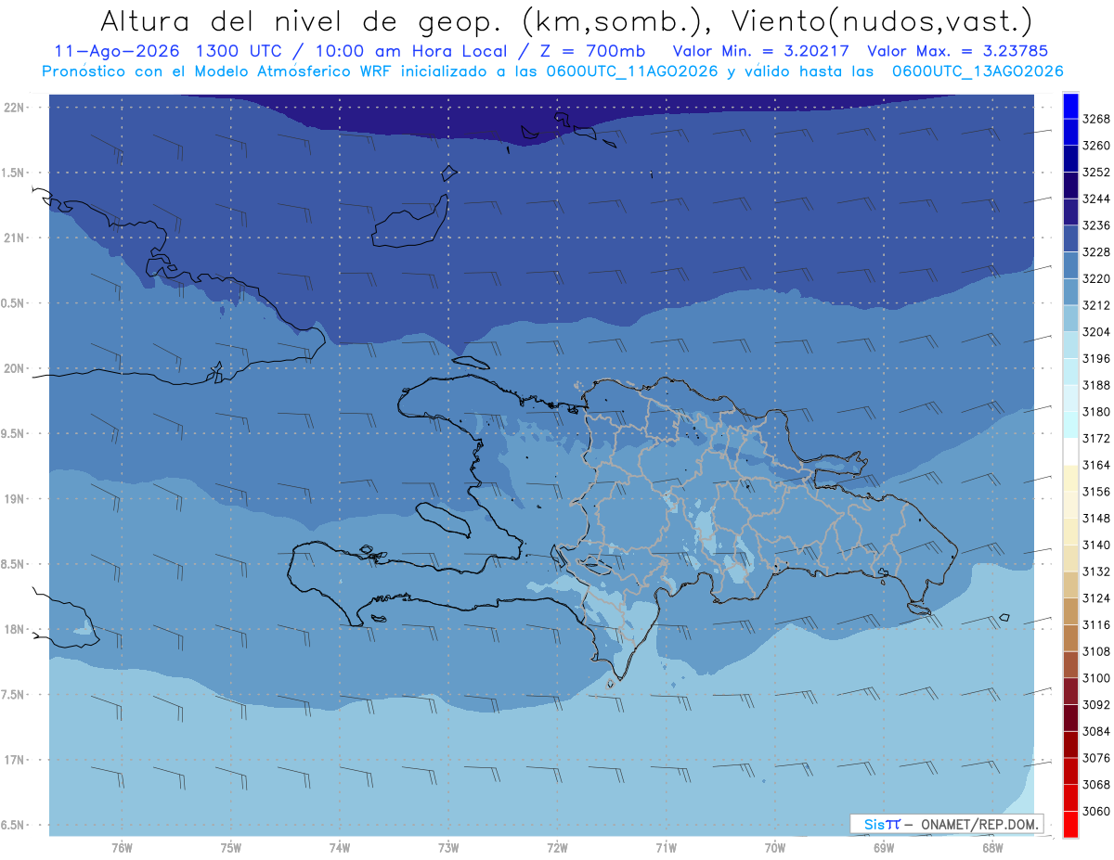The width and height of the screenshot is (1114, 860).
Task: Click the '3244' color bar value
Action: click(1096, 199)
